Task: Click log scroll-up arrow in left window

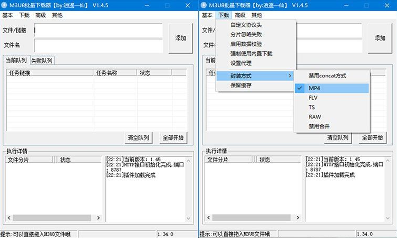Action: [x=188, y=161]
